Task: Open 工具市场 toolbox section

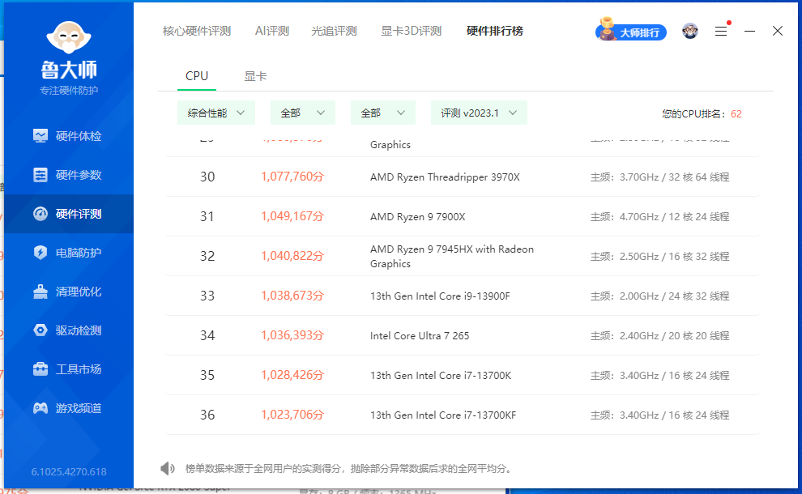Action: [69, 369]
